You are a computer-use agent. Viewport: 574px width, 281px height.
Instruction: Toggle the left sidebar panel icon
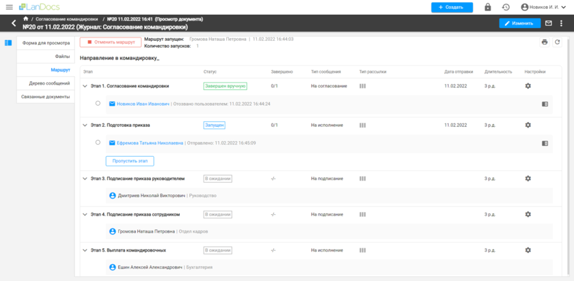8,43
